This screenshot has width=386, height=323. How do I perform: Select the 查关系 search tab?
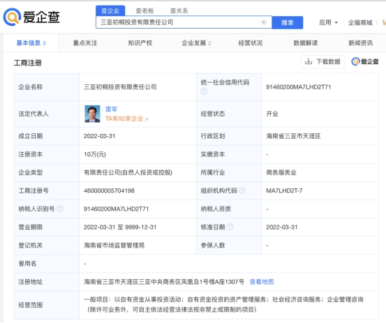[x=179, y=11]
